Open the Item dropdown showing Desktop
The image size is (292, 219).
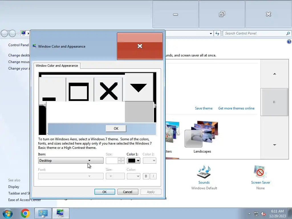click(71, 161)
